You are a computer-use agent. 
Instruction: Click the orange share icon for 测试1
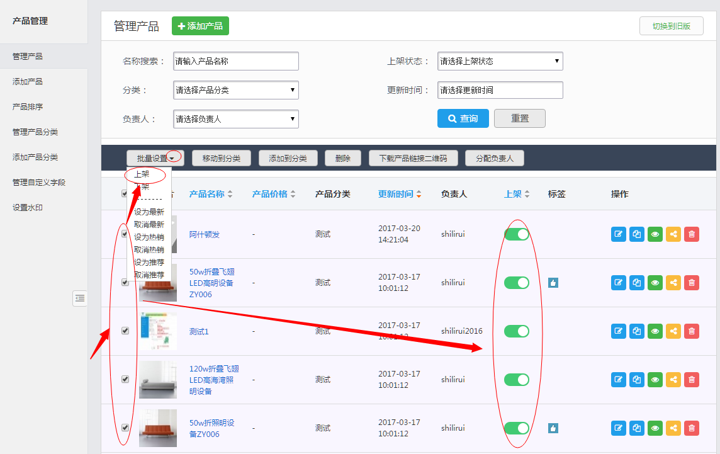(673, 331)
